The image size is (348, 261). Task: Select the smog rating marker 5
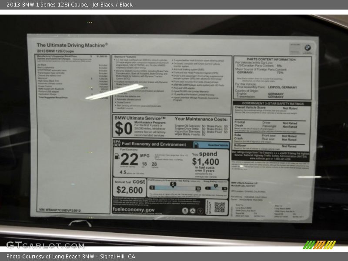(215, 186)
